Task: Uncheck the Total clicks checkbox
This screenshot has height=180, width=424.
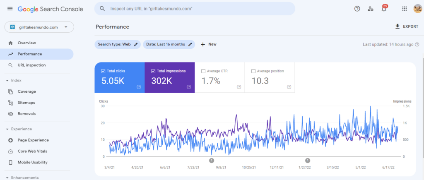Action: (x=103, y=71)
